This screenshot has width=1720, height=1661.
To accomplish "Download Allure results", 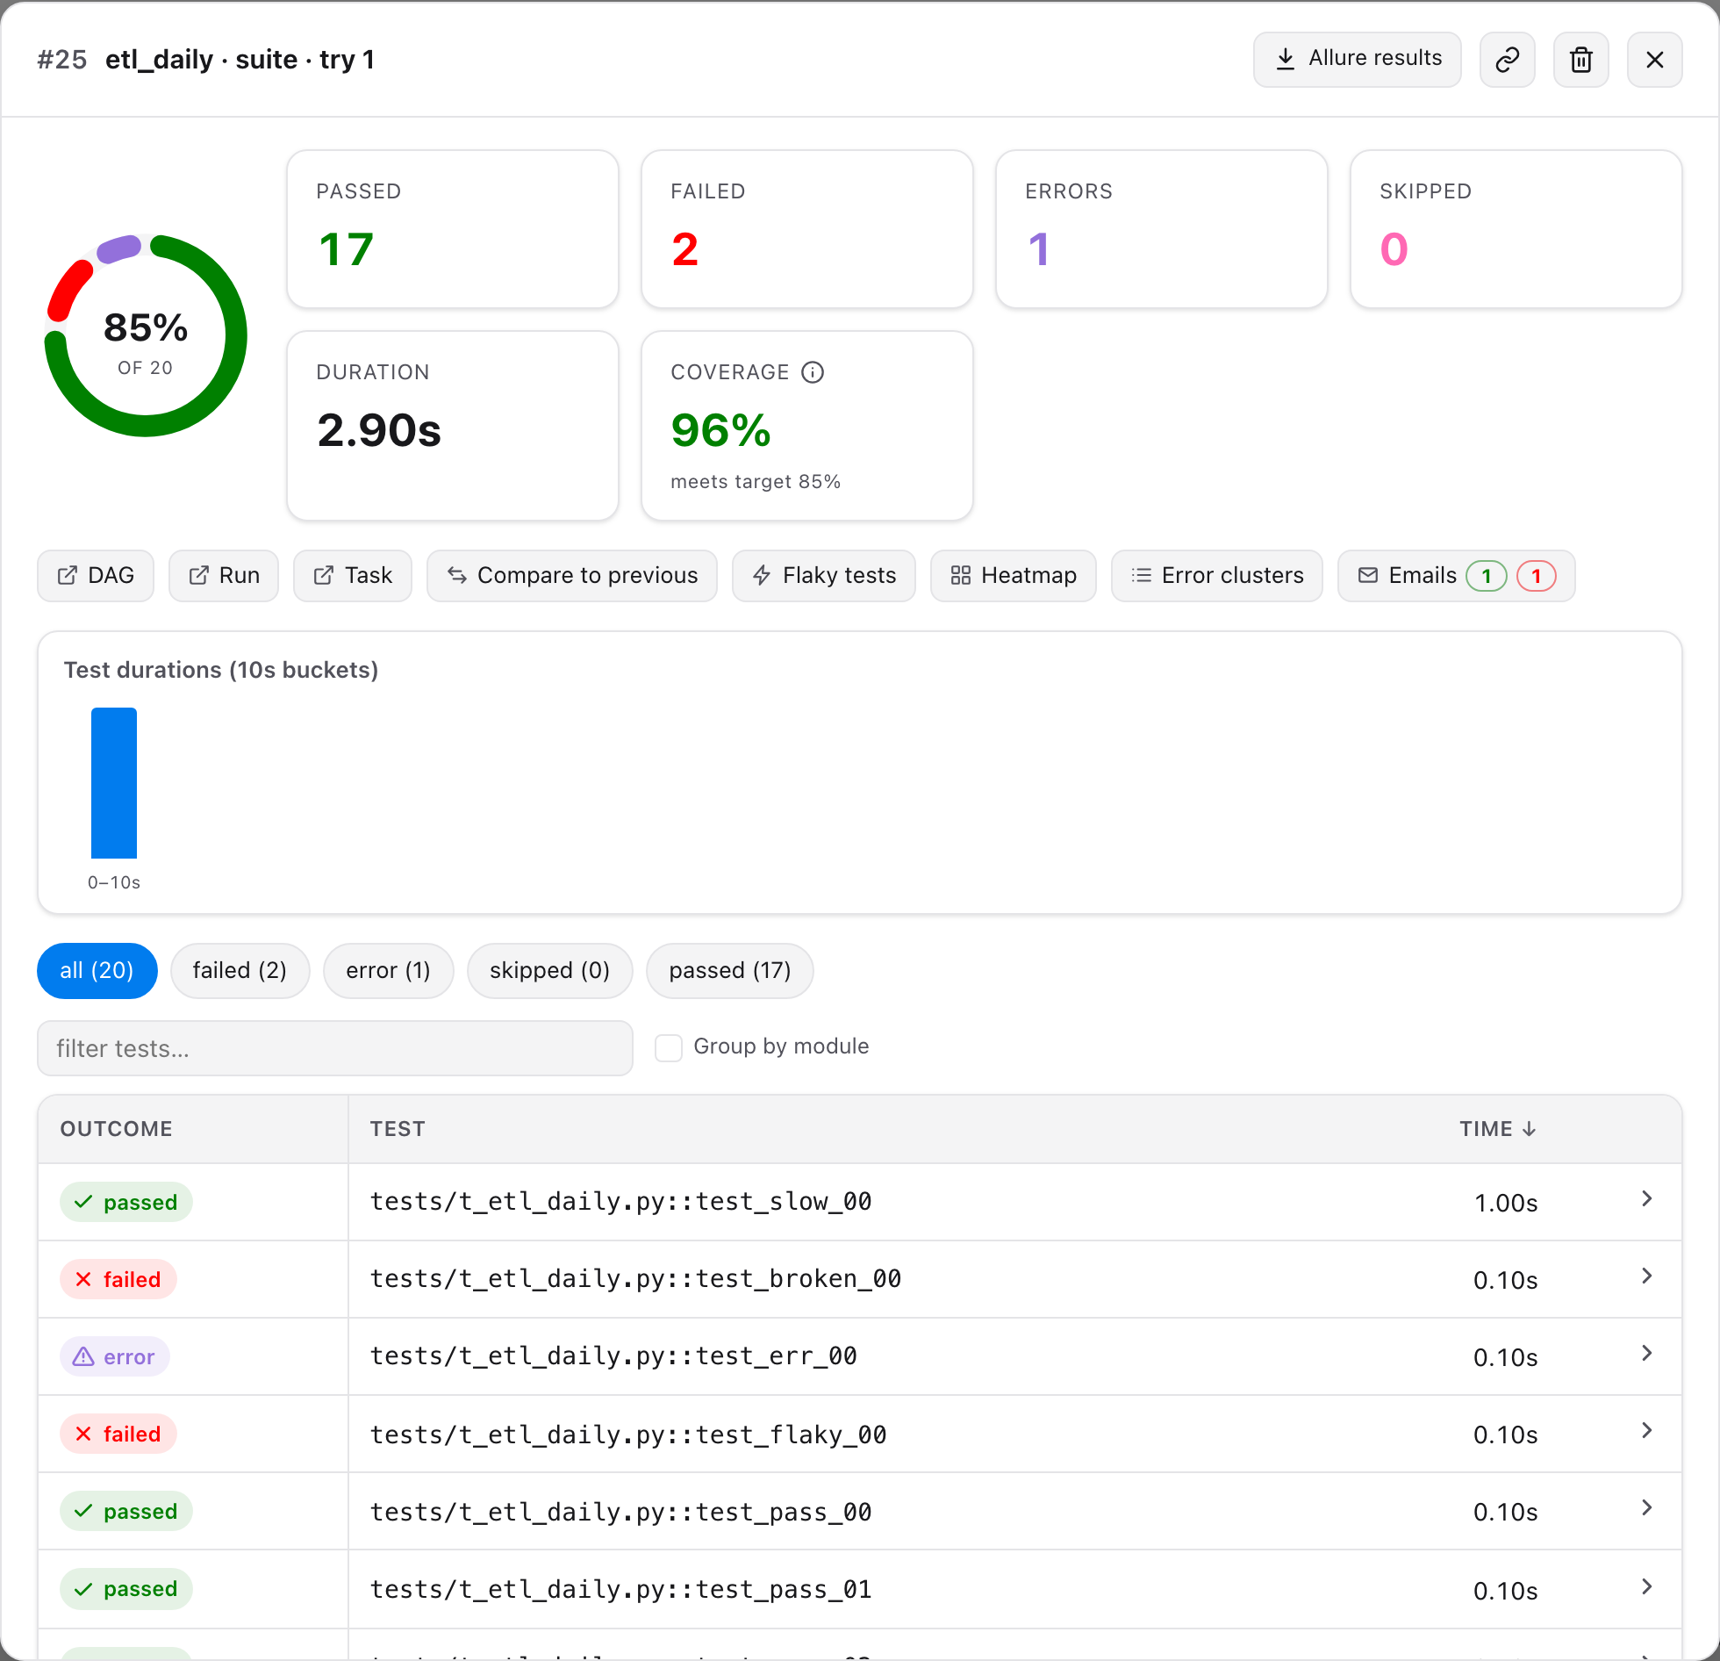I will tap(1357, 60).
